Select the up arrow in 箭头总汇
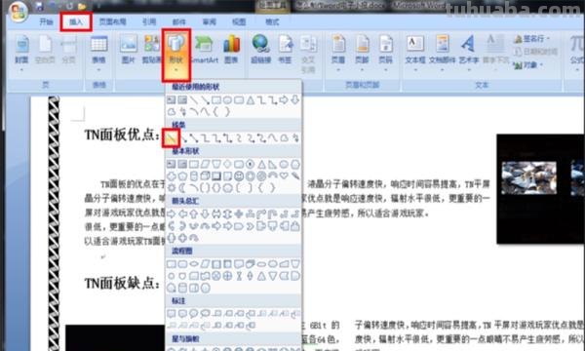Image resolution: width=585 pixels, height=351 pixels. (194, 214)
